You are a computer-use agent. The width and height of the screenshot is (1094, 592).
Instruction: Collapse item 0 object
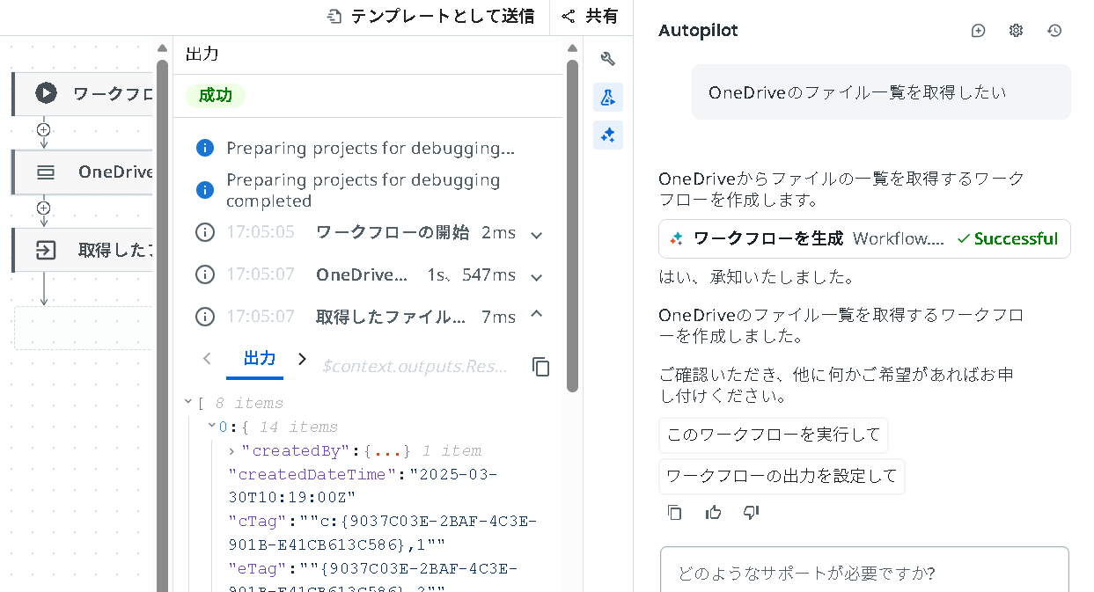(x=211, y=427)
